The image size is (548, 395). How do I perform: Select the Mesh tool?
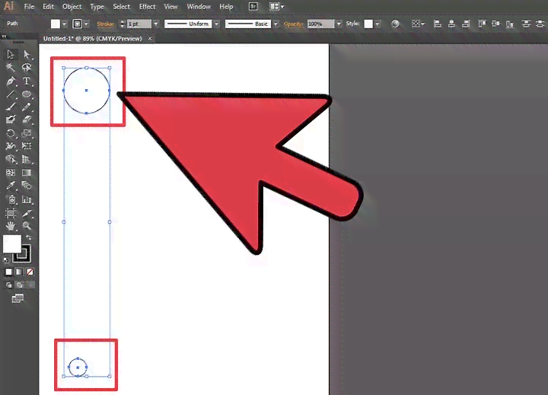point(11,173)
